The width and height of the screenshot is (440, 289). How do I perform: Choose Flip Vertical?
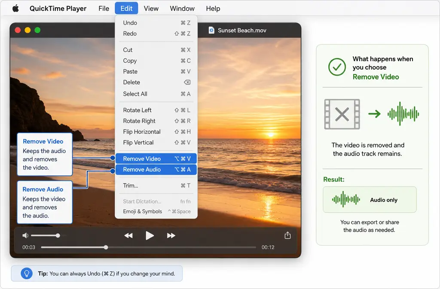tap(156, 142)
